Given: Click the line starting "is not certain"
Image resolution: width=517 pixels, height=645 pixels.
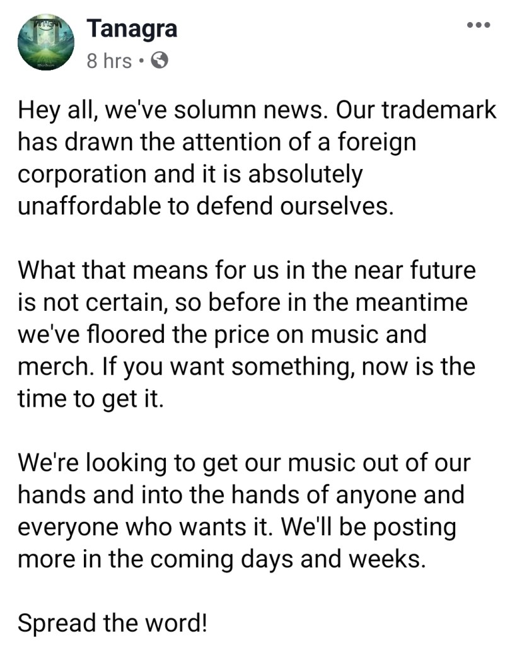Looking at the screenshot, I should (242, 303).
